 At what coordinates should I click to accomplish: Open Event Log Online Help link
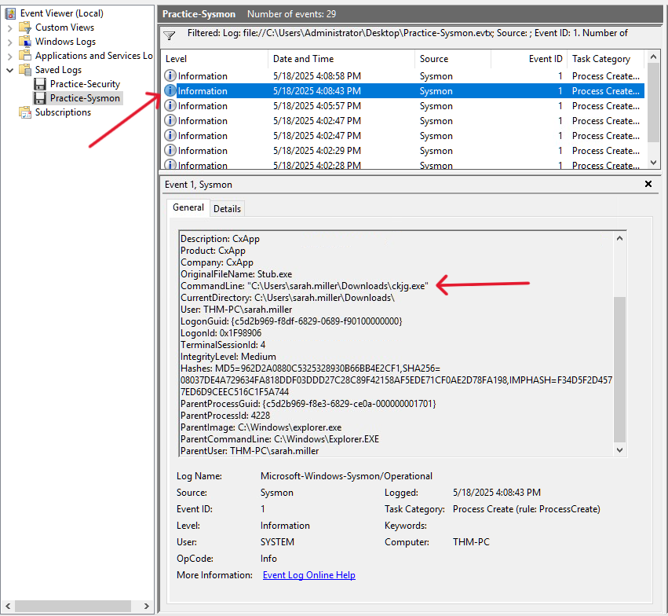click(308, 575)
